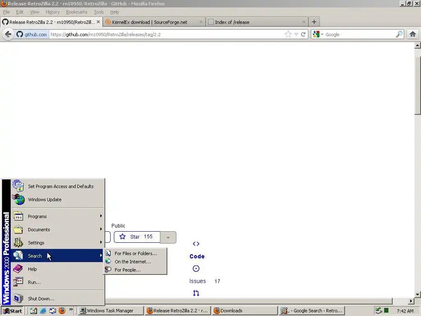Go back using the browser back arrow
This screenshot has width=421, height=316.
click(8, 34)
